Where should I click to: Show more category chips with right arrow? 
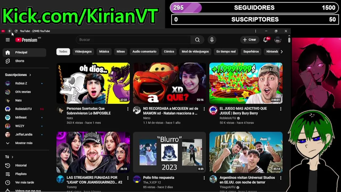click(282, 51)
